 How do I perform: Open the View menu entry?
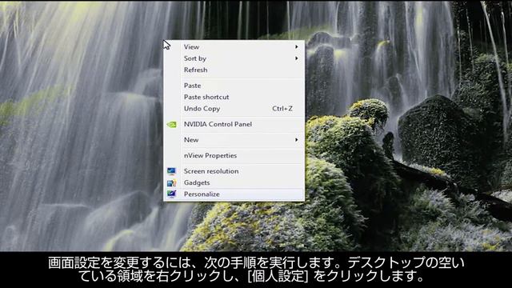point(234,47)
